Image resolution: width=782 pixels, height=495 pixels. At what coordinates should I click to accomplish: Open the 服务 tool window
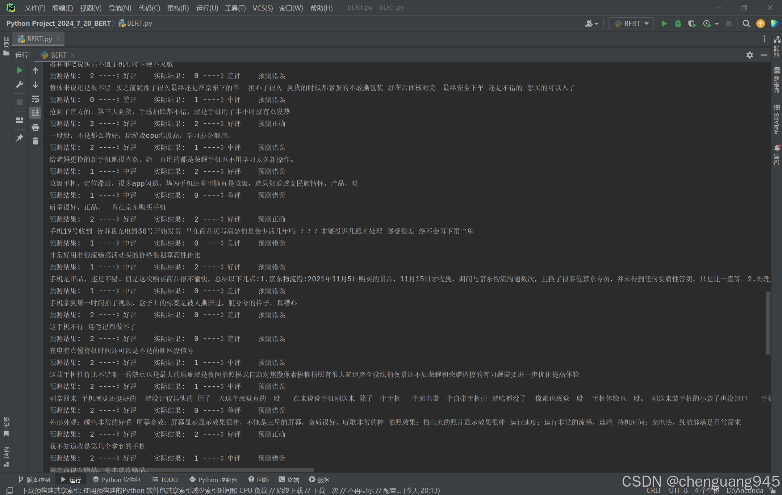319,479
